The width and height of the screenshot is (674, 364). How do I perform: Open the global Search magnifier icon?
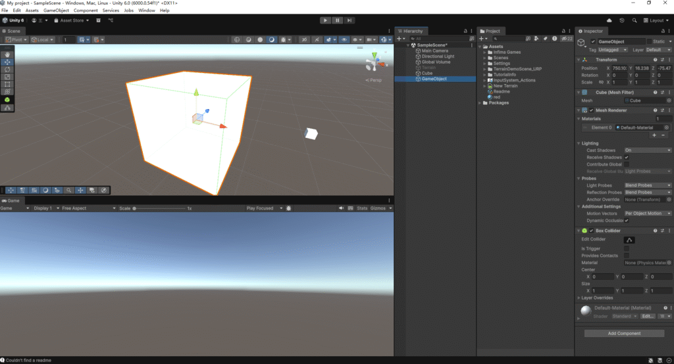[x=635, y=20]
